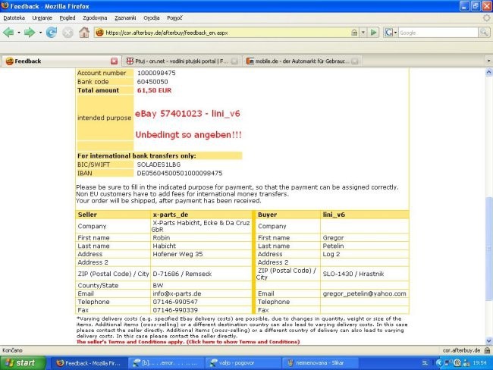Image resolution: width=493 pixels, height=370 pixels.
Task: Click the cor.afterbuy.de status bar domain
Action: click(x=461, y=350)
